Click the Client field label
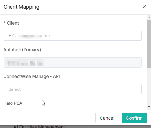151x128 pixels. 13,23
